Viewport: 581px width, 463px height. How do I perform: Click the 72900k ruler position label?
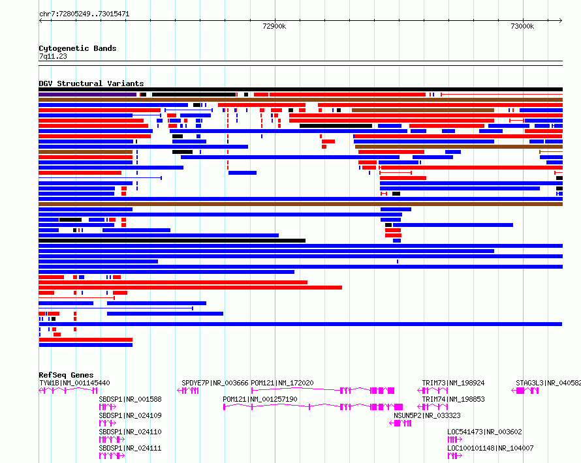tap(274, 26)
